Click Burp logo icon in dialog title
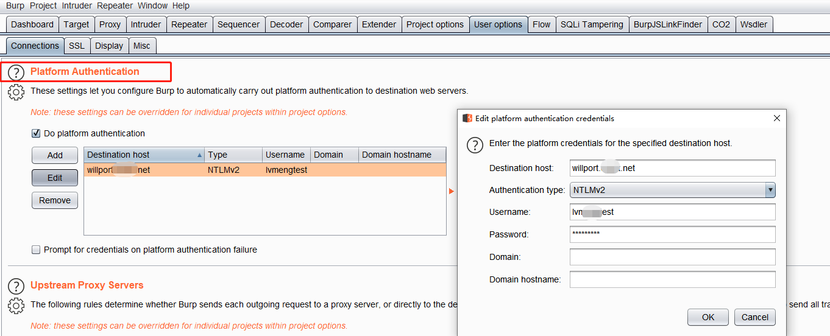This screenshot has height=336, width=830. [x=467, y=118]
